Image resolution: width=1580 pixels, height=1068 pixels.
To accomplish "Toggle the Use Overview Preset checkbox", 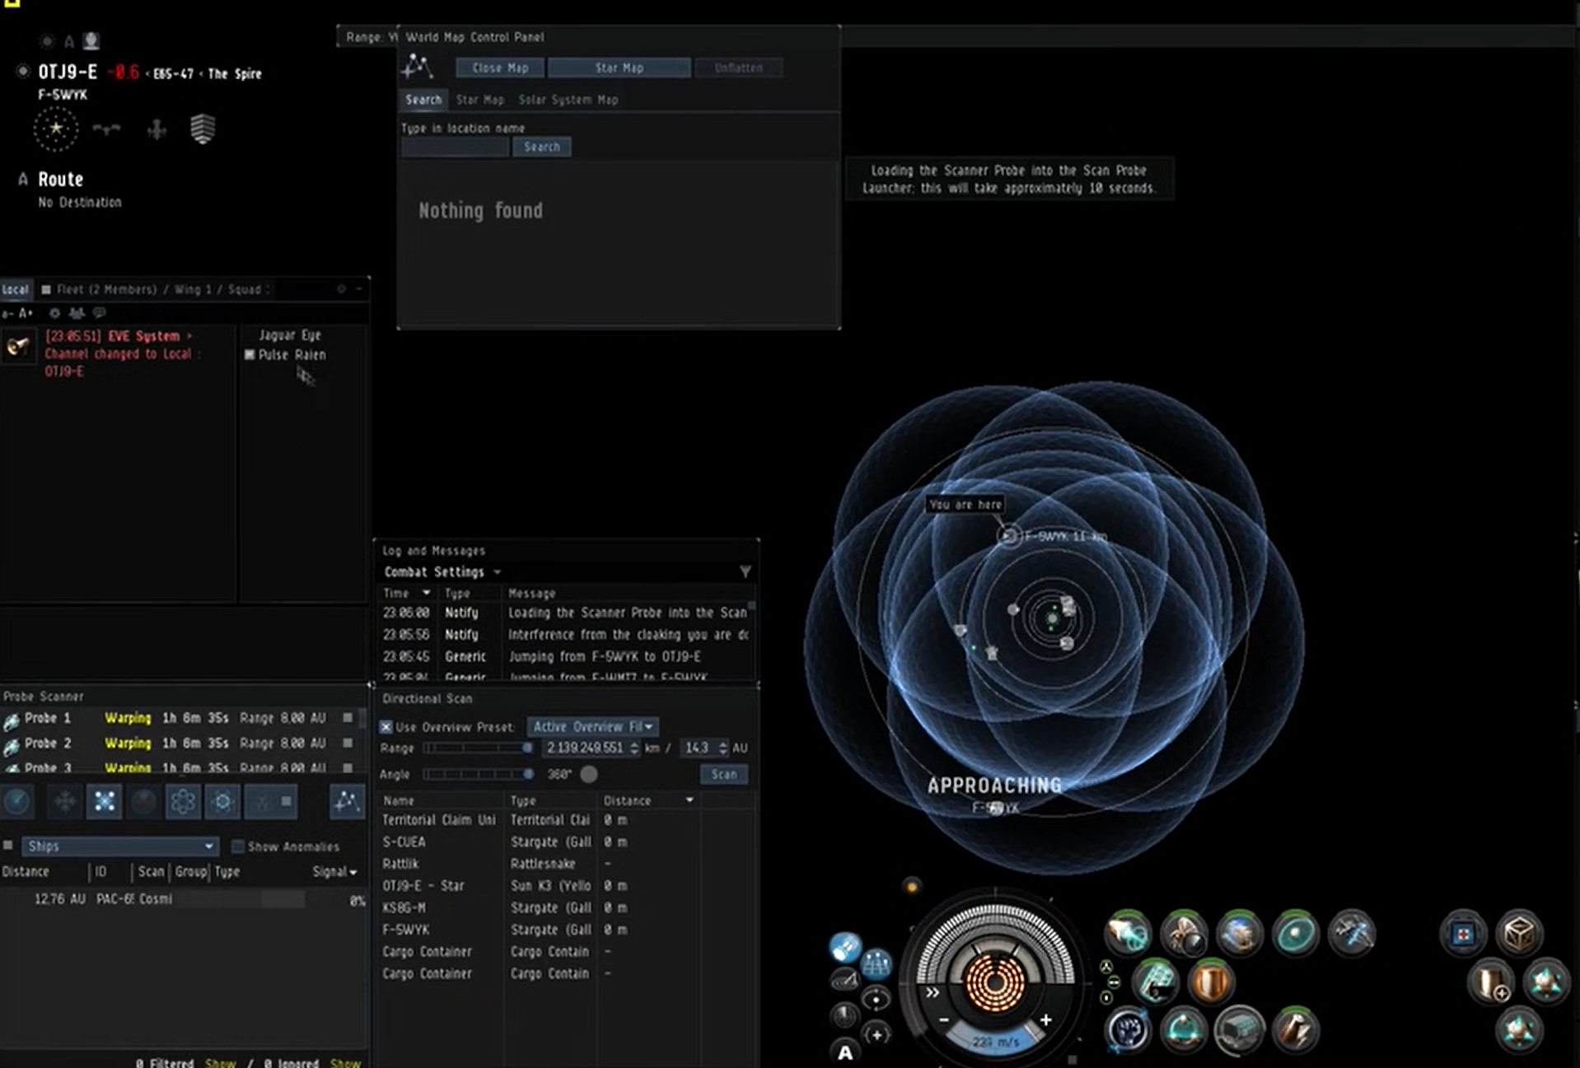I will point(386,726).
